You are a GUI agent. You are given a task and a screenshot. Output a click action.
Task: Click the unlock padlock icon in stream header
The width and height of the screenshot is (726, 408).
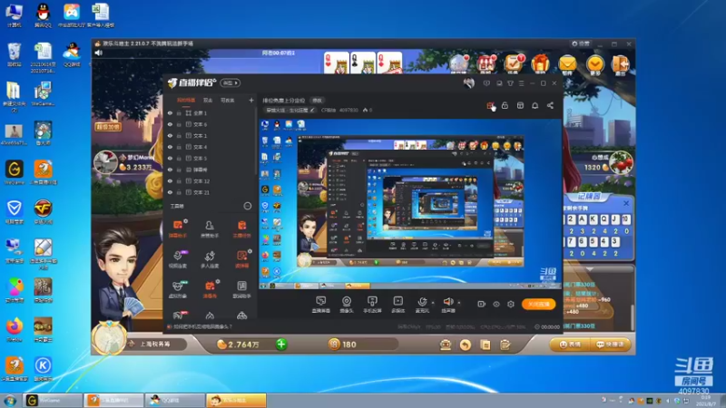click(x=505, y=105)
